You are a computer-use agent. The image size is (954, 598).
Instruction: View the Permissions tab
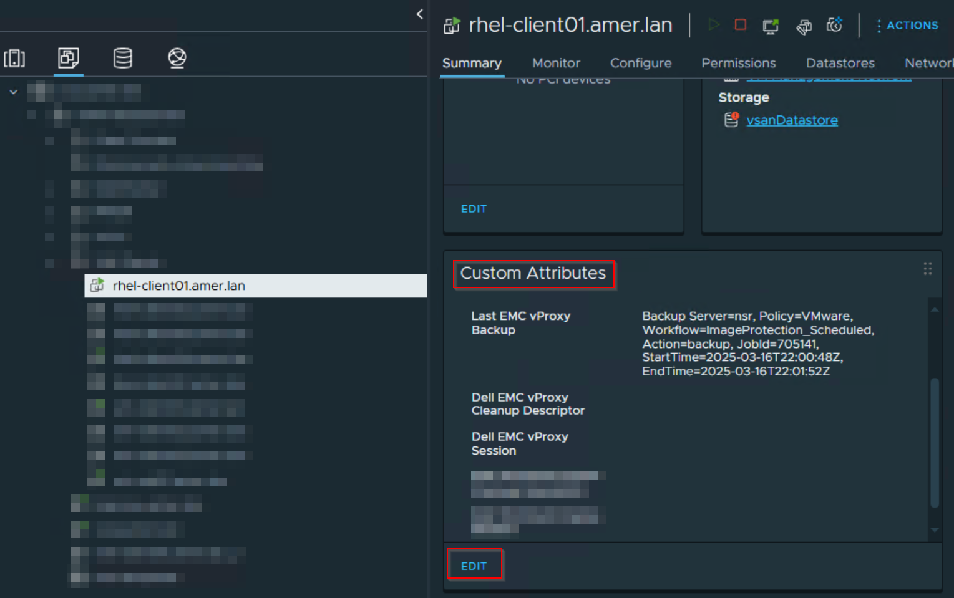[x=739, y=63]
